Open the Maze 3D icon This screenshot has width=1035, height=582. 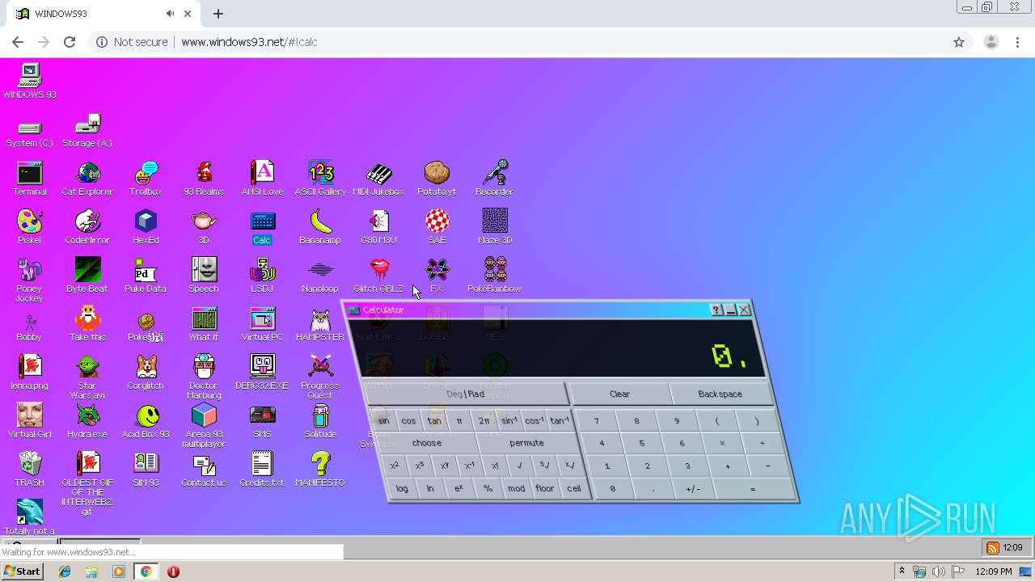click(x=494, y=227)
